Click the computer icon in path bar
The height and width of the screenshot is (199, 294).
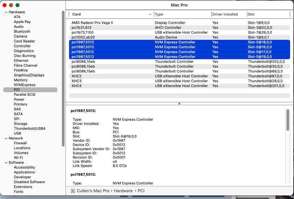pos(73,191)
